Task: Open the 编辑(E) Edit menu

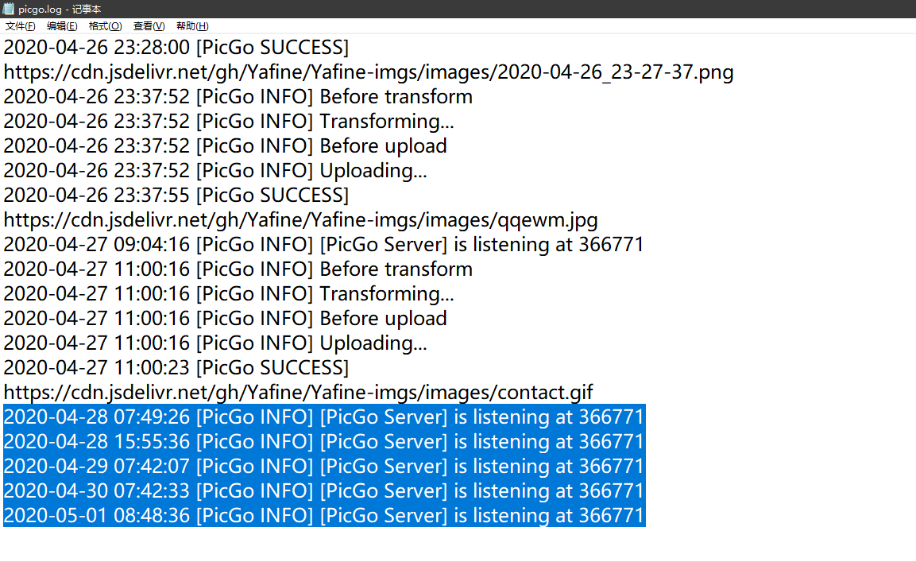Action: 62,26
